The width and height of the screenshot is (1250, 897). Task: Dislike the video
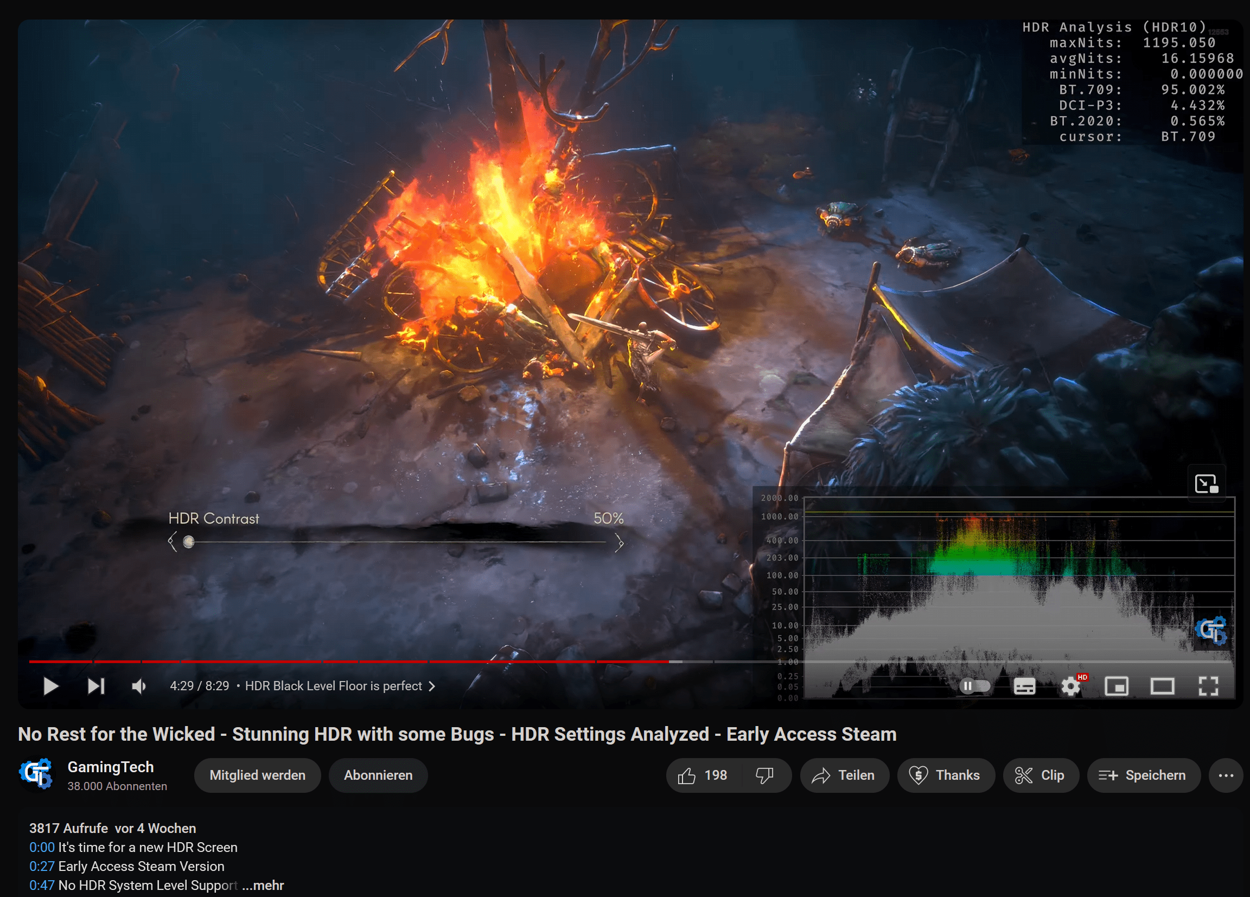(x=766, y=775)
